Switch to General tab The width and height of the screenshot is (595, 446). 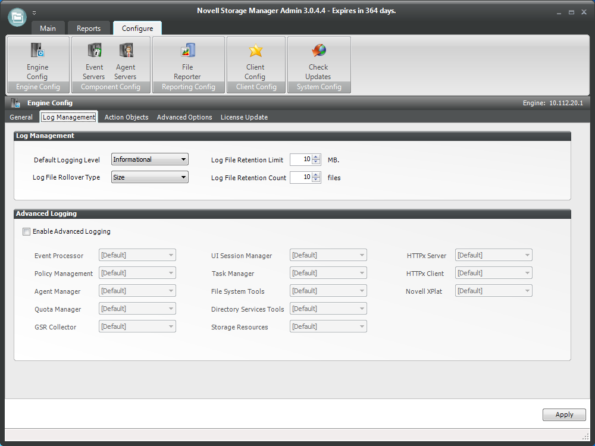[x=21, y=117]
